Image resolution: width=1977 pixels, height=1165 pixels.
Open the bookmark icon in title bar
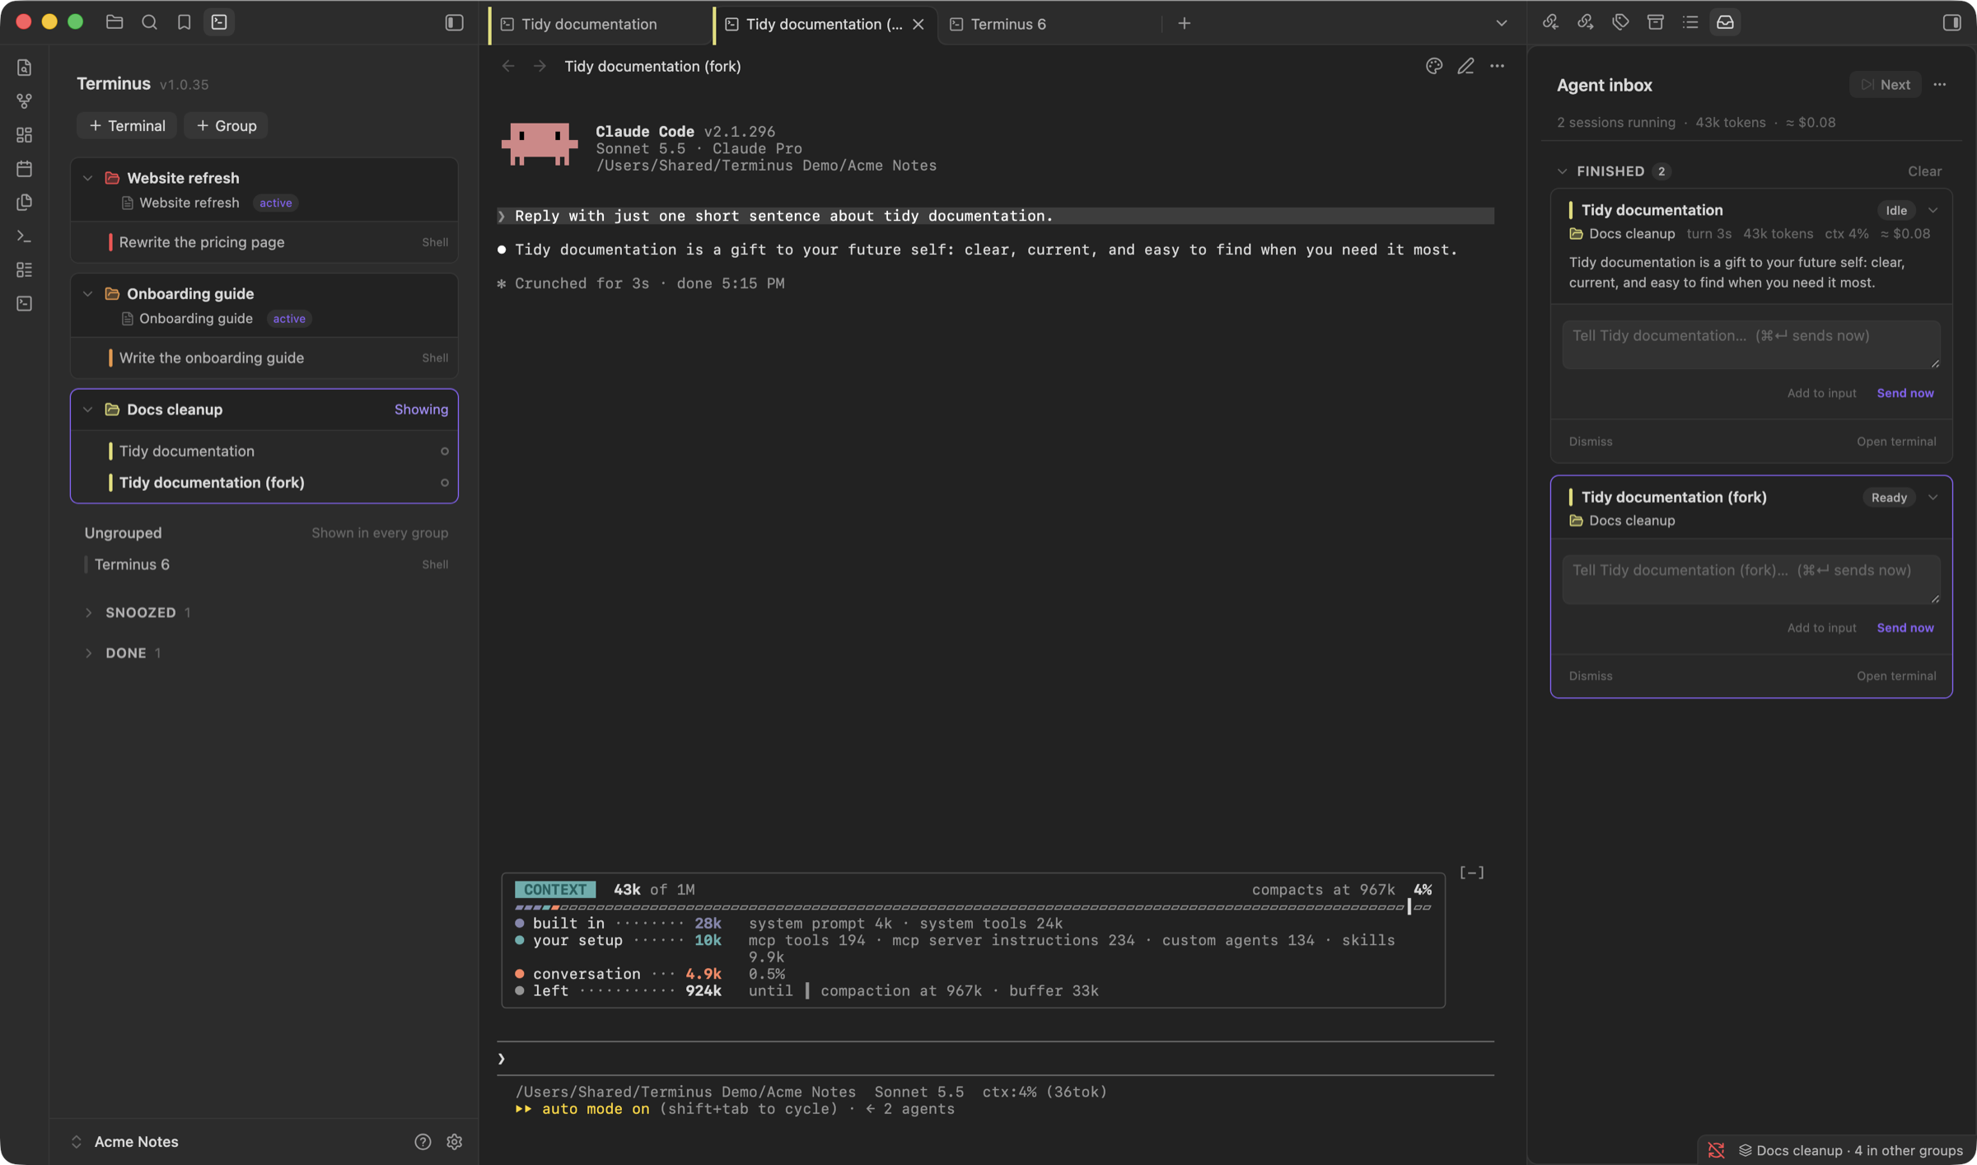(x=184, y=22)
